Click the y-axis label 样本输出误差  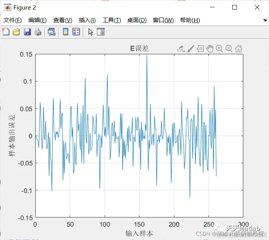coord(12,136)
